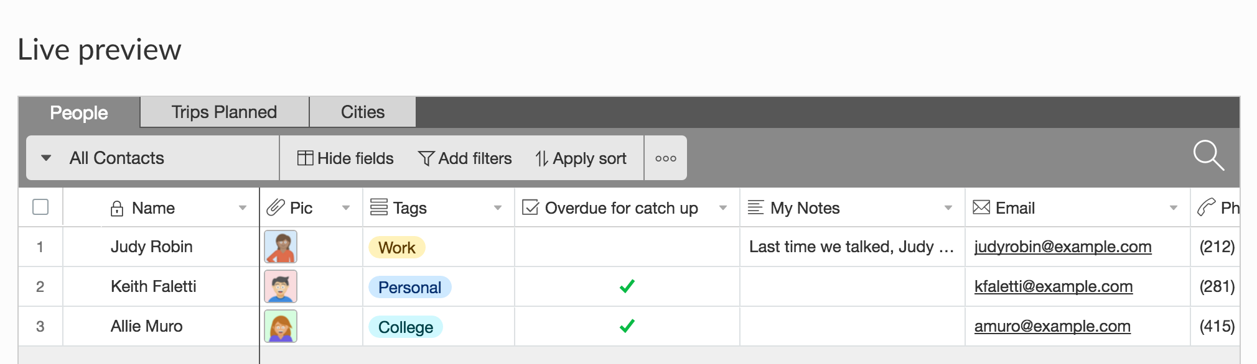This screenshot has height=364, width=1257.
Task: Open Judy Robin's profile picture thumbnail
Action: coord(281,247)
